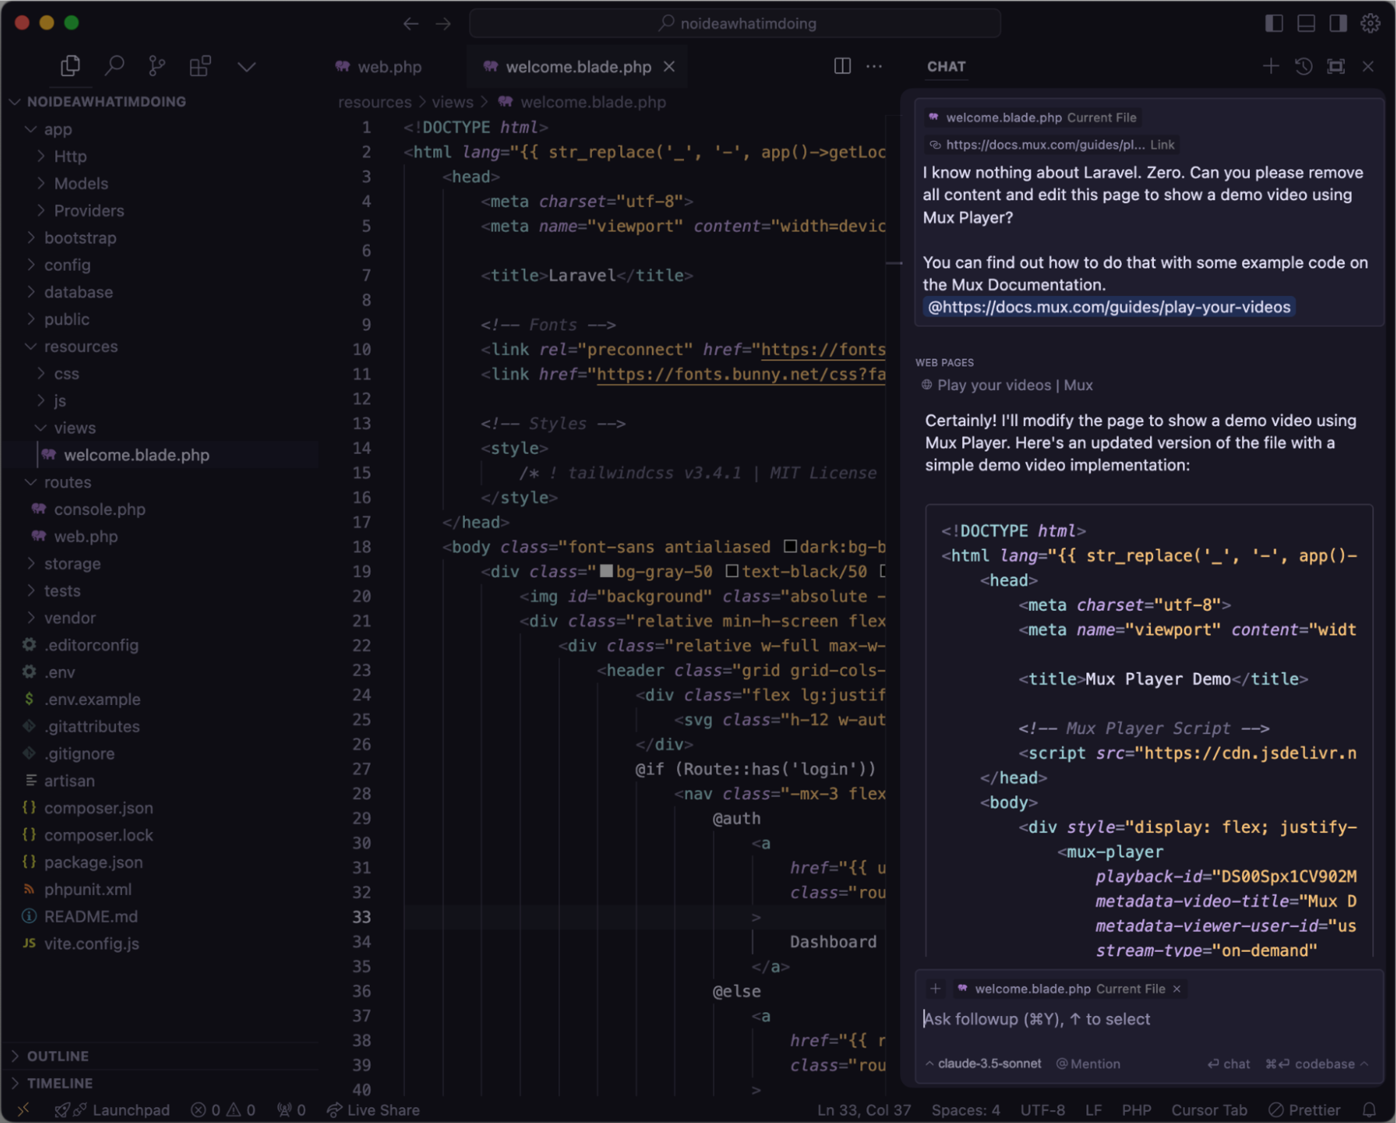This screenshot has height=1123, width=1396.
Task: Start a new chat with plus icon
Action: (1270, 66)
